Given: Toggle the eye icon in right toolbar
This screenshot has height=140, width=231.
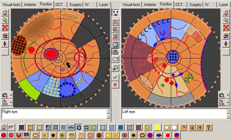Looking at the screenshot, I should click(226, 36).
